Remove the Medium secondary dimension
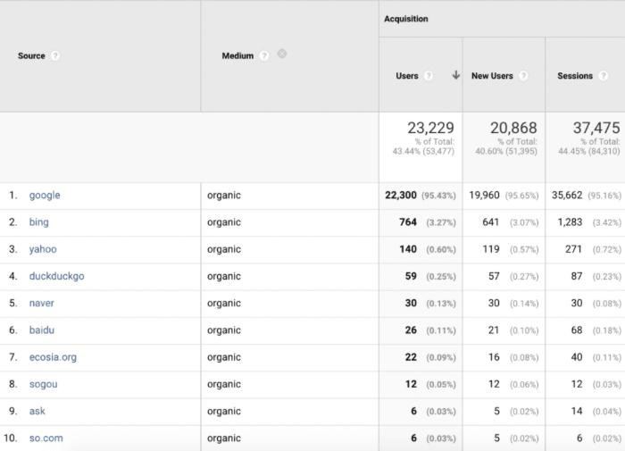The width and height of the screenshot is (625, 451). pyautogui.click(x=282, y=54)
